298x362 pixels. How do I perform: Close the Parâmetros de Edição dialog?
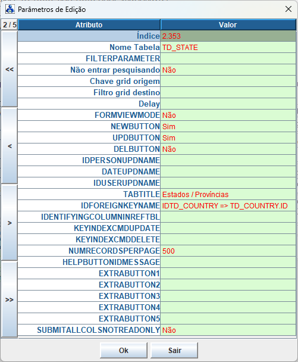coord(288,9)
